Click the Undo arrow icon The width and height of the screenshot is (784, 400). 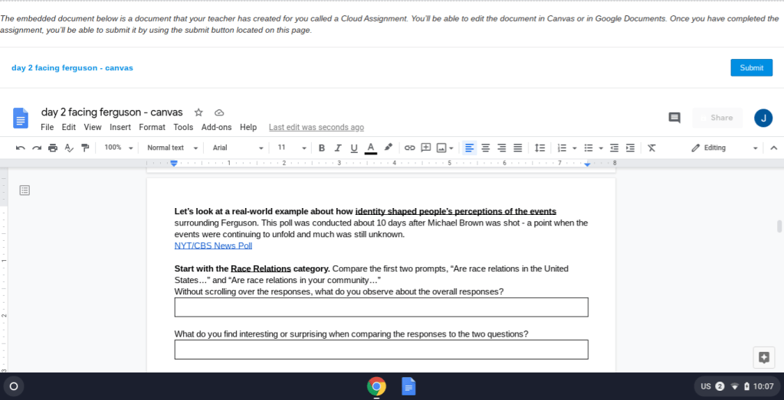(21, 148)
